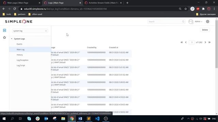Reload the page with refresh button
This screenshot has width=218, height=122.
tap(15, 9)
